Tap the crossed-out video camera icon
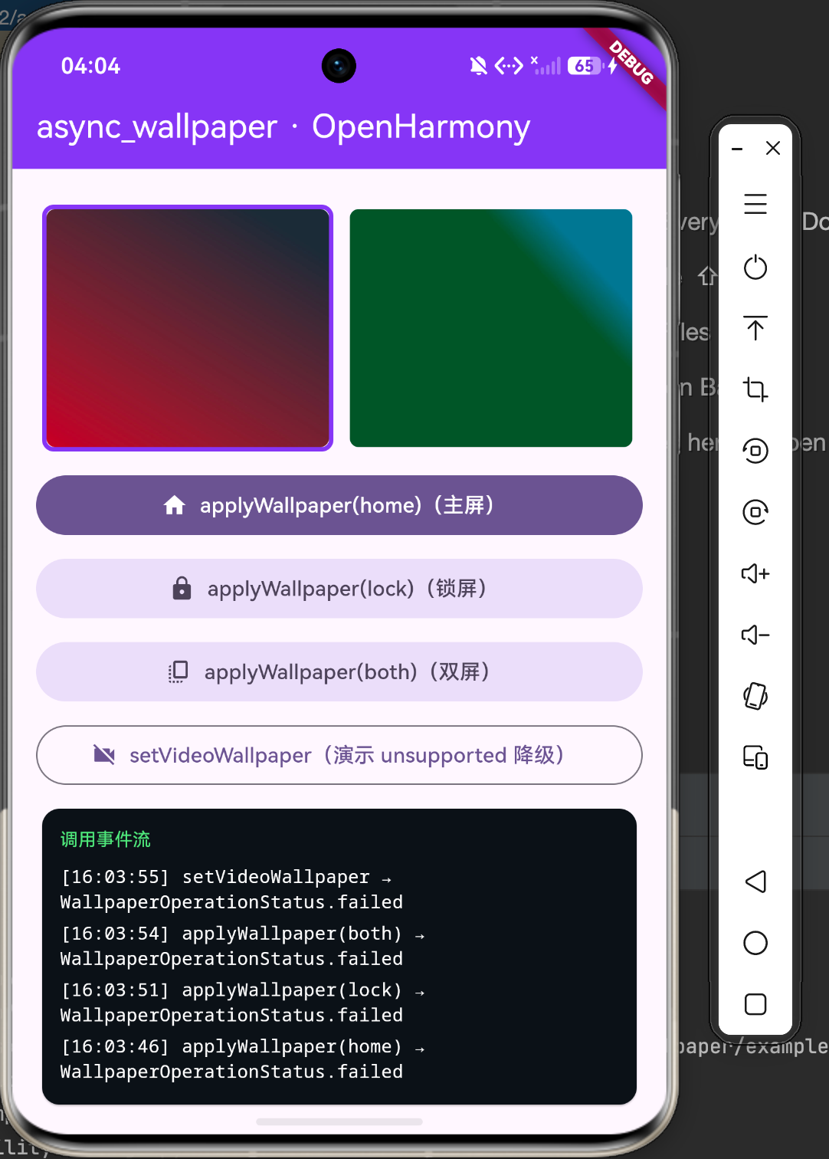This screenshot has width=829, height=1159. [104, 755]
